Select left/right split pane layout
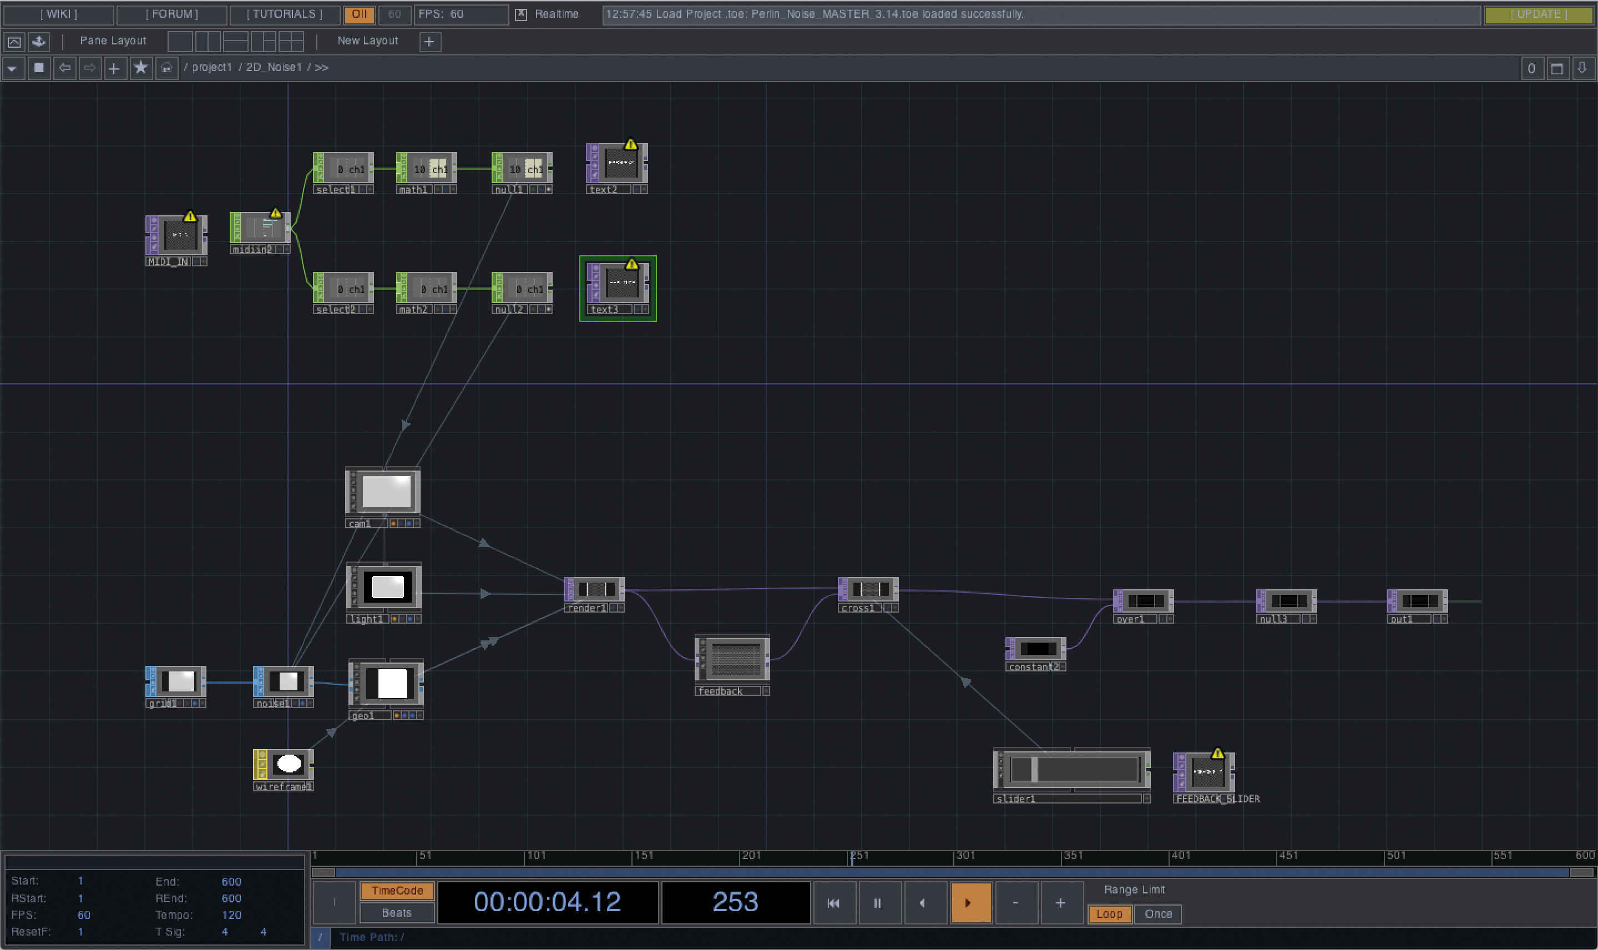1598x950 pixels. coord(208,42)
